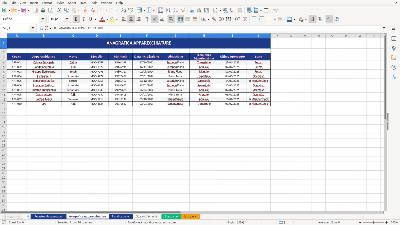Viewport: 400px width, 225px height.
Task: Toggle bold formatting on the selection
Action: point(76,19)
